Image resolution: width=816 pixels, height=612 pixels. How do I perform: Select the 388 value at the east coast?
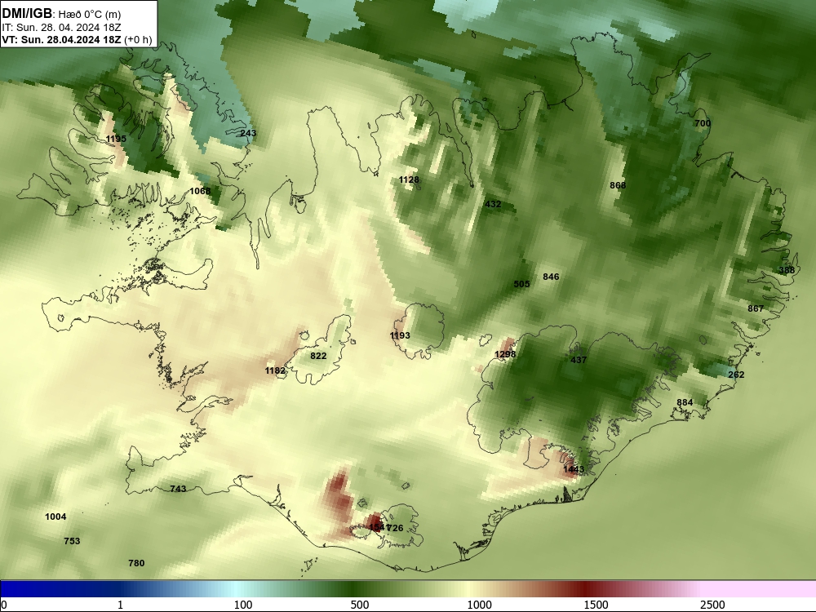click(787, 270)
